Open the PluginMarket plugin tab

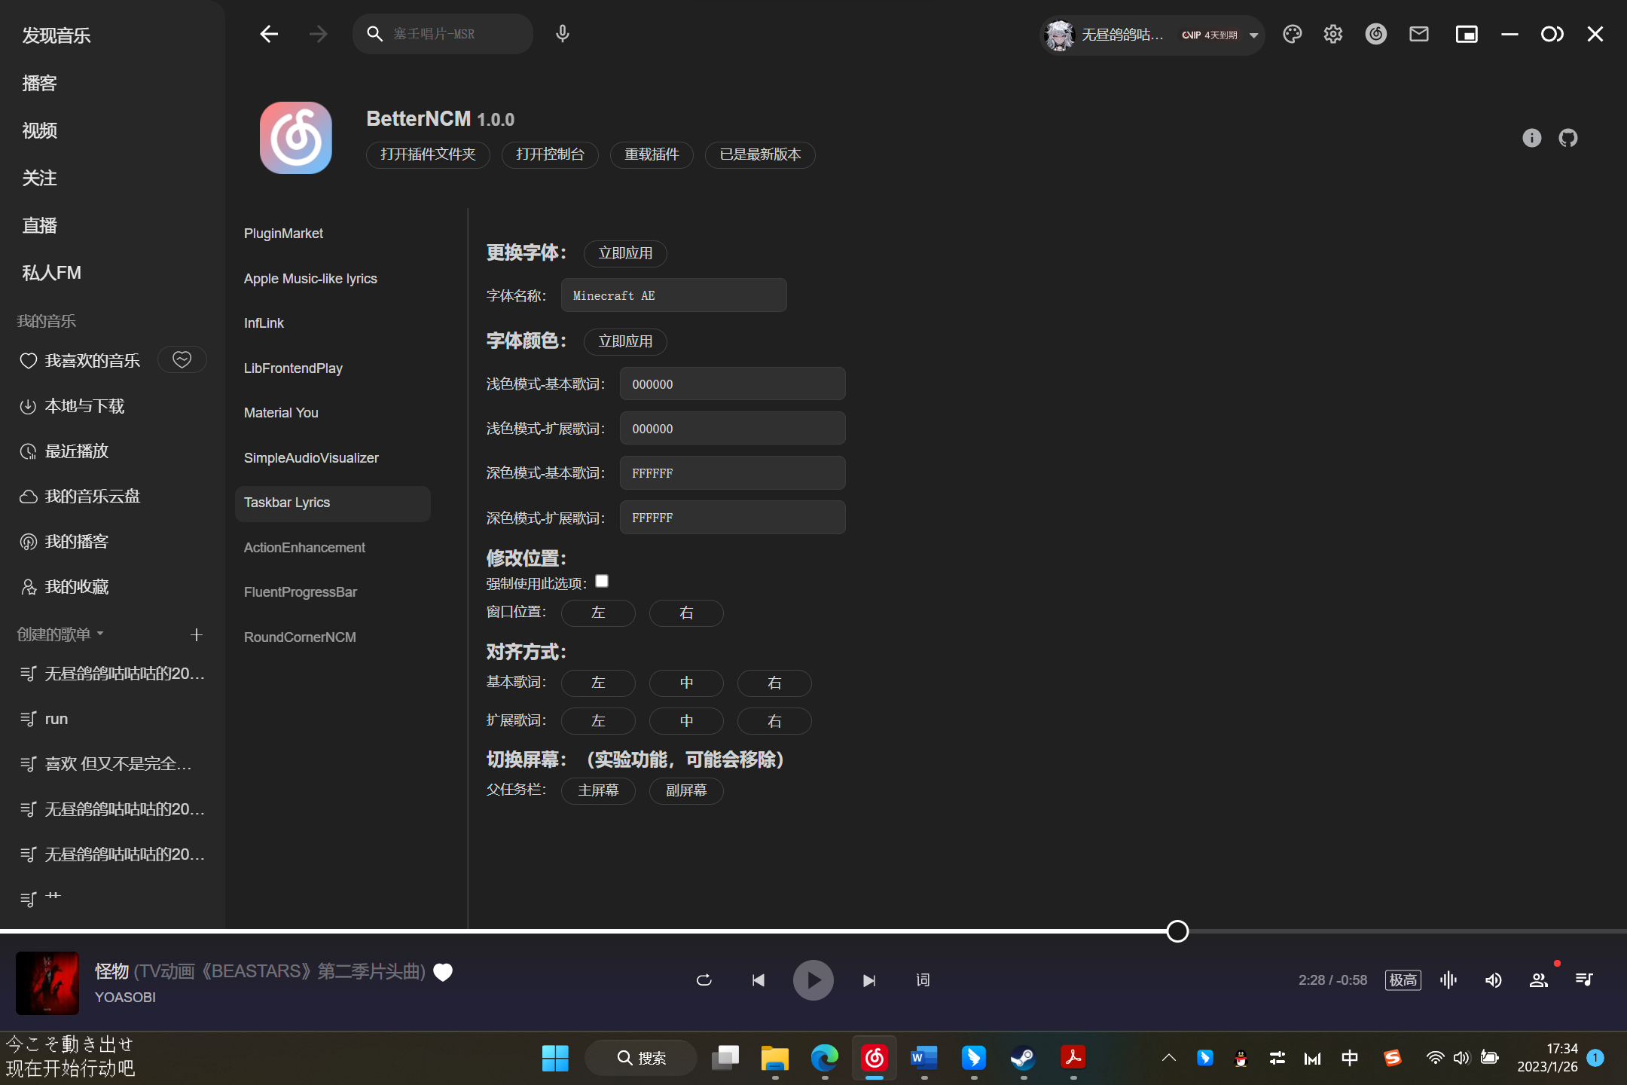click(x=283, y=234)
